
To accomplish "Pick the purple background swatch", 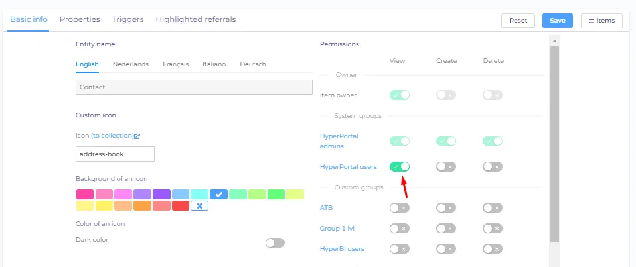I will pos(161,195).
